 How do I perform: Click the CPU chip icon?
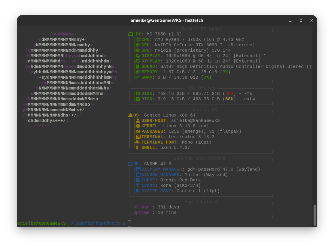coord(138,40)
